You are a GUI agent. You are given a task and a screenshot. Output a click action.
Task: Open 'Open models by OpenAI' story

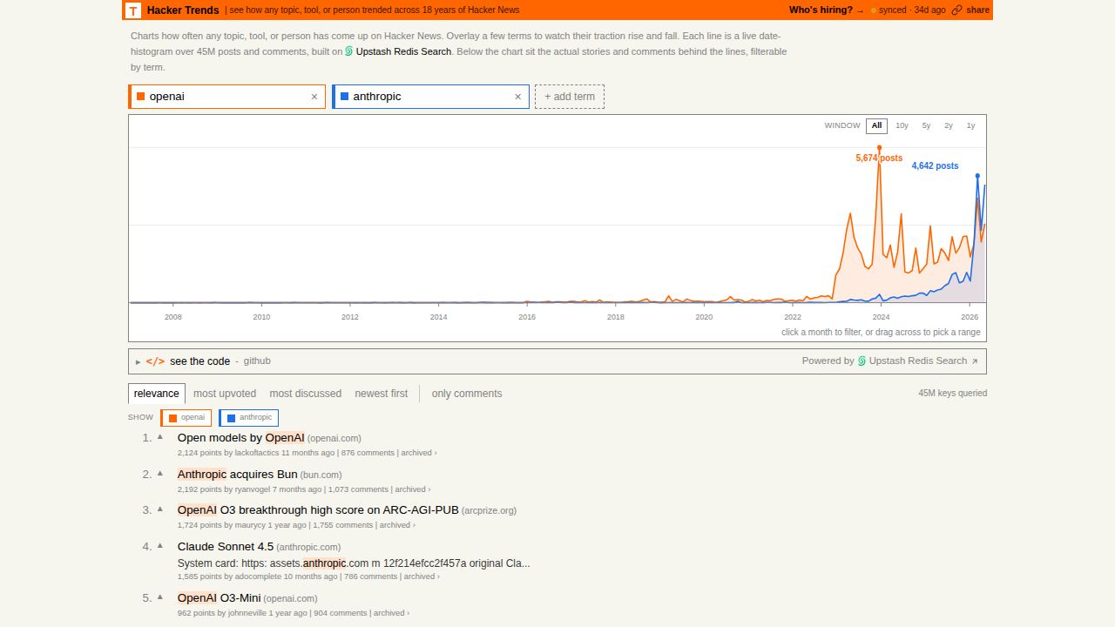tap(241, 438)
